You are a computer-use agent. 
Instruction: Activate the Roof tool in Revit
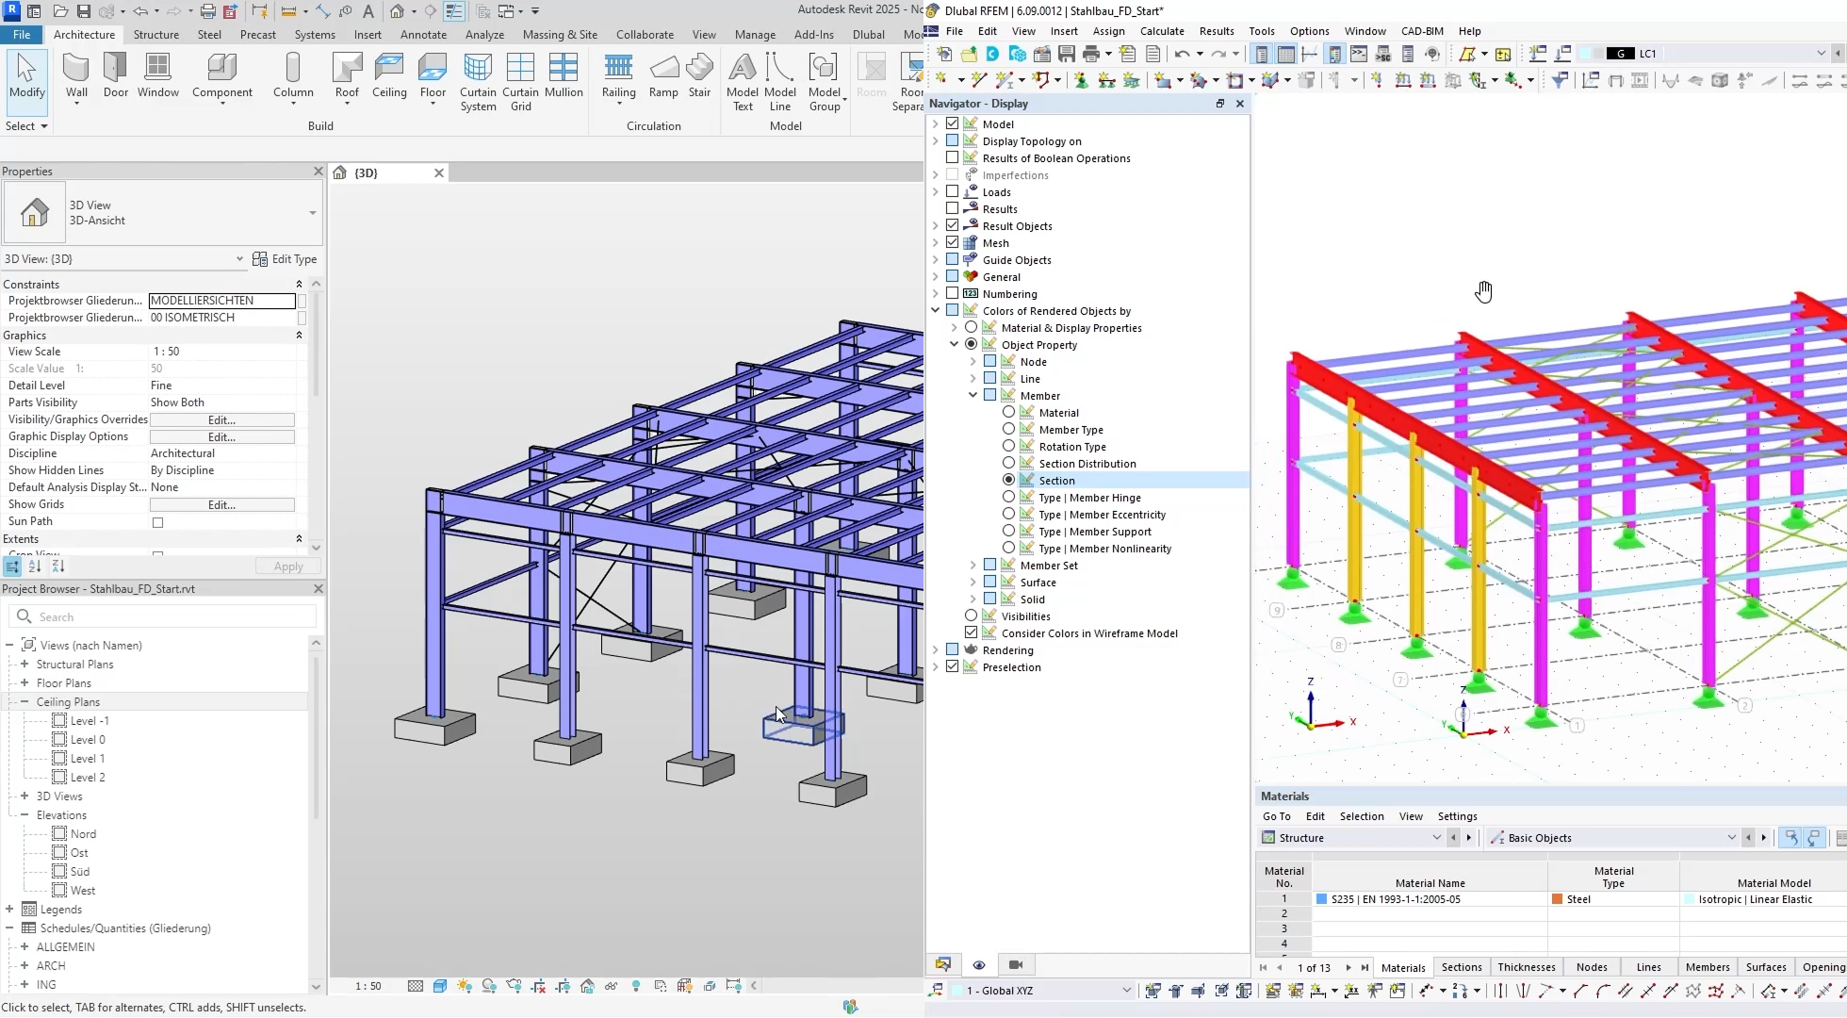point(347,75)
